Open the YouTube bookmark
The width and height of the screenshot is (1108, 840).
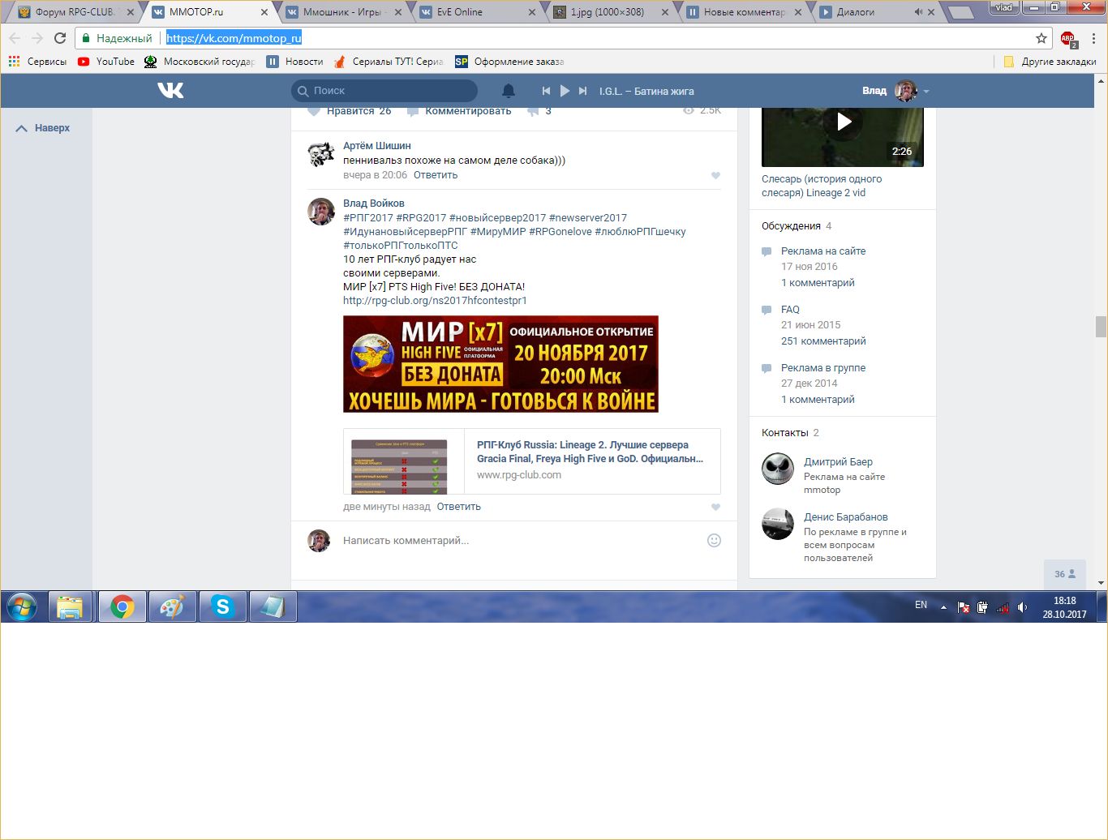(x=106, y=62)
